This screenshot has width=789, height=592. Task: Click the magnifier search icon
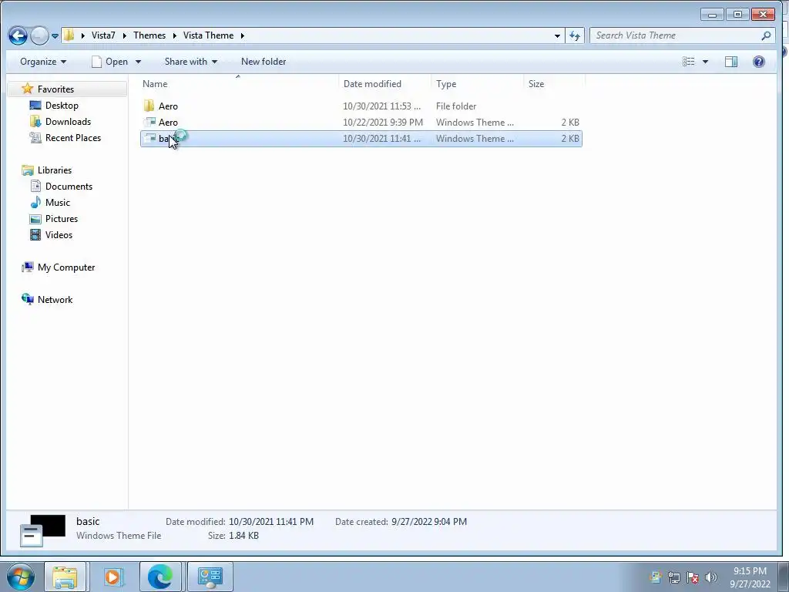point(766,35)
